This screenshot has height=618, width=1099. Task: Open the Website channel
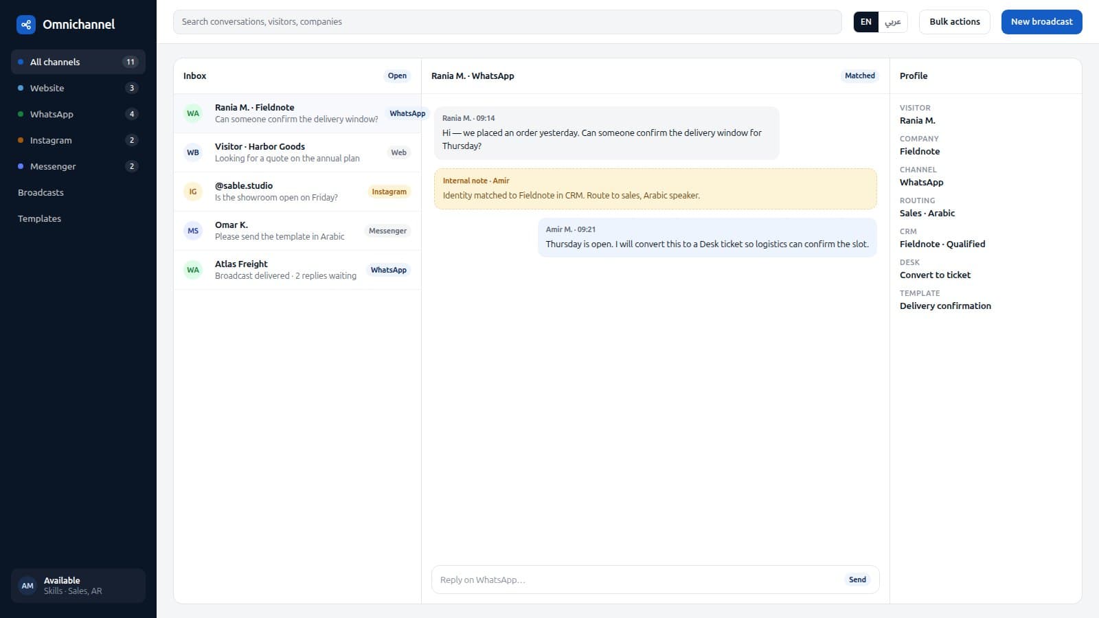pyautogui.click(x=78, y=88)
